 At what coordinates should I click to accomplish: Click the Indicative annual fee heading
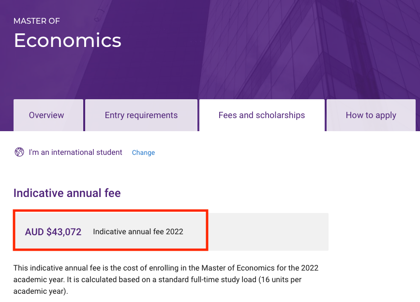coord(67,193)
